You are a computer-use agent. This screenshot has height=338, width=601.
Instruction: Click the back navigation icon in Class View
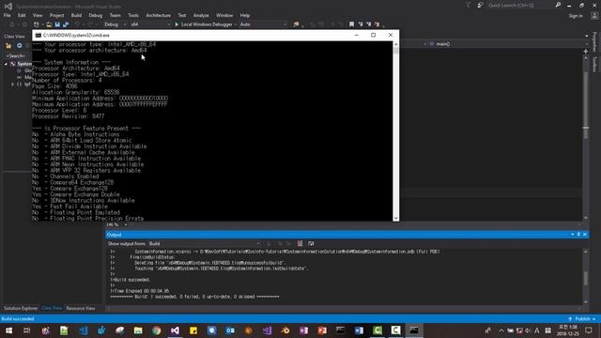pos(19,46)
